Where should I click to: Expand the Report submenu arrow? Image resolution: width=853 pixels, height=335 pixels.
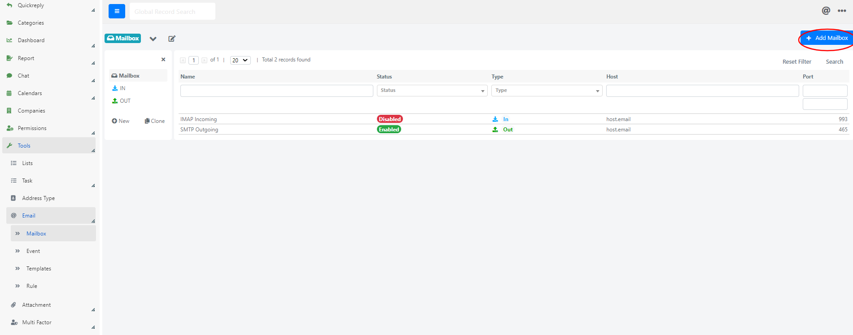click(93, 63)
